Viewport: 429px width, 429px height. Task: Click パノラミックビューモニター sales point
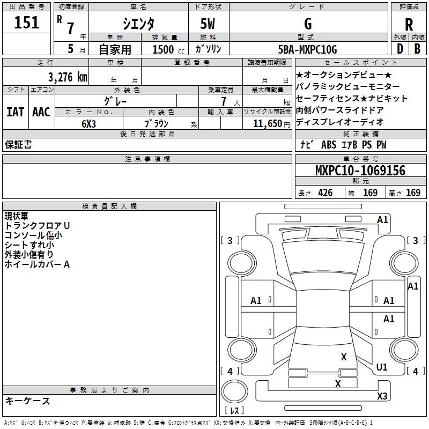347,86
